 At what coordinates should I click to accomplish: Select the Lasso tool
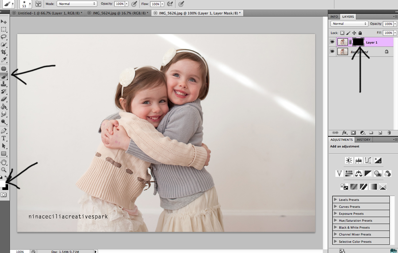coord(4,37)
